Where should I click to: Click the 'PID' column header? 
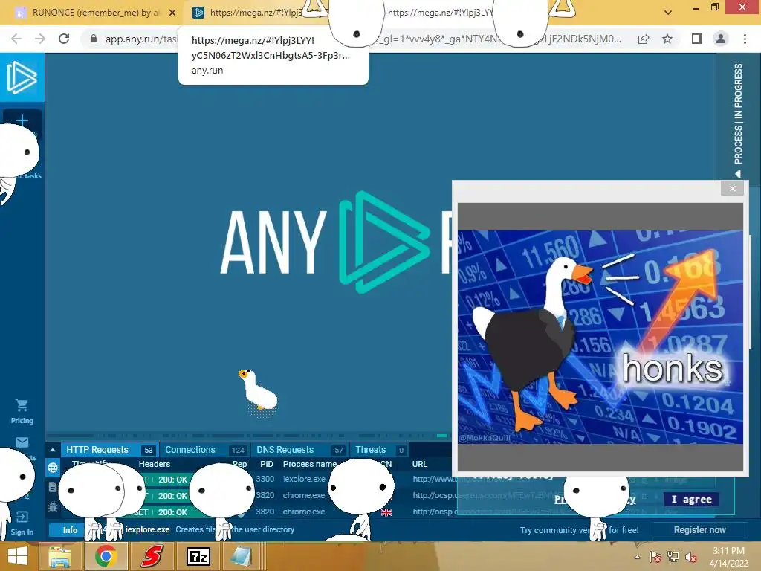pos(267,464)
